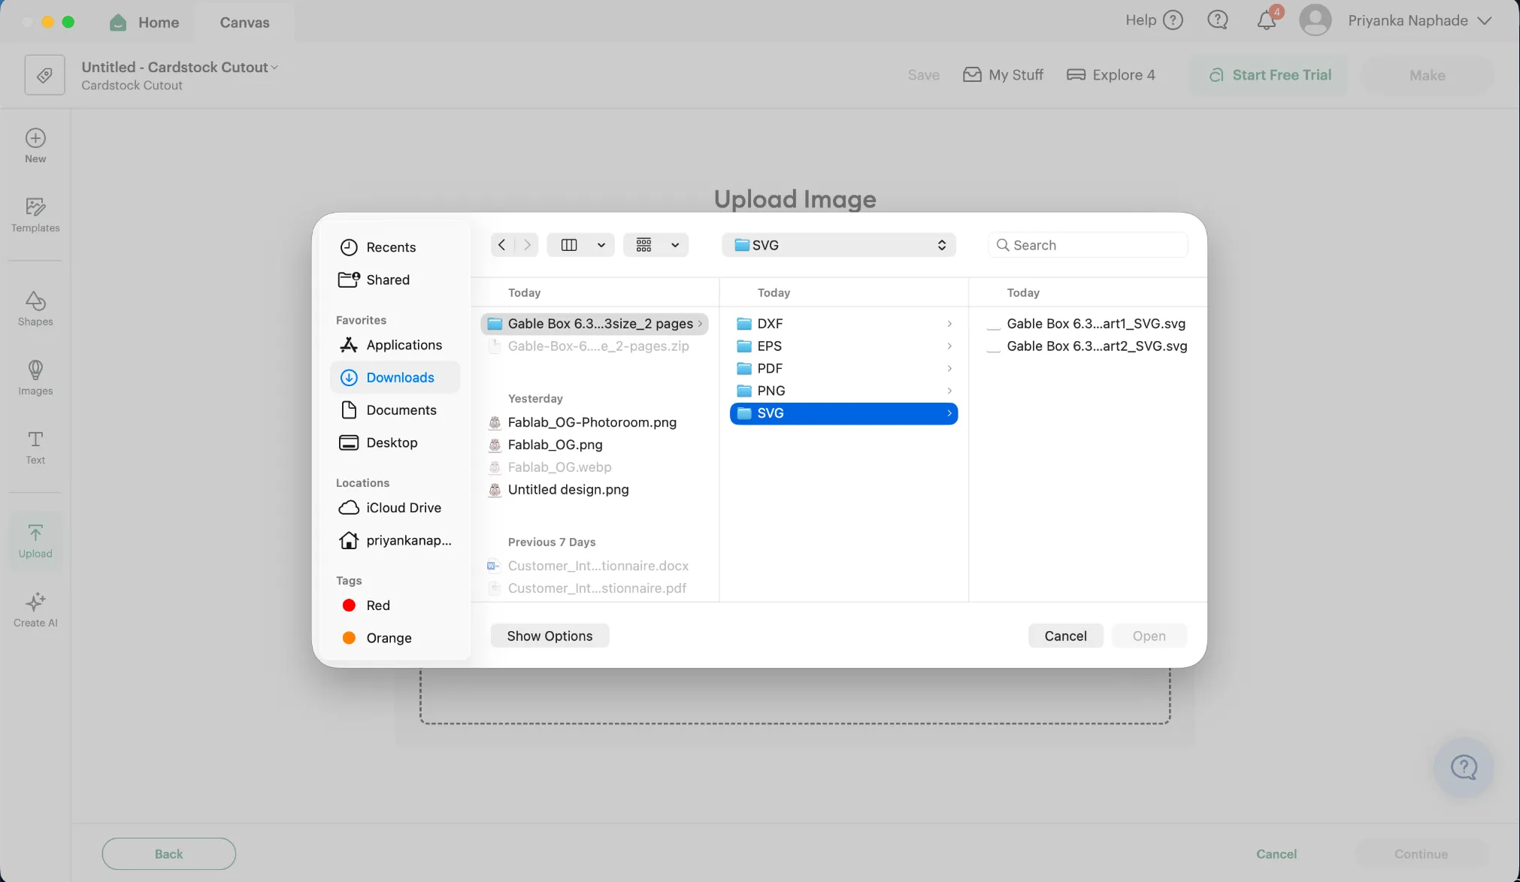Viewport: 1520px width, 882px height.
Task: Select the Text tool
Action: pyautogui.click(x=35, y=447)
